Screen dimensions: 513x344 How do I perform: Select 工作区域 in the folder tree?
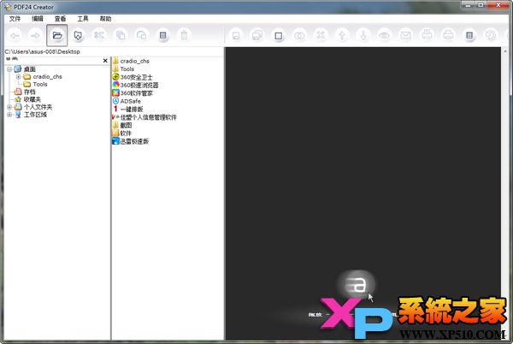(x=35, y=115)
